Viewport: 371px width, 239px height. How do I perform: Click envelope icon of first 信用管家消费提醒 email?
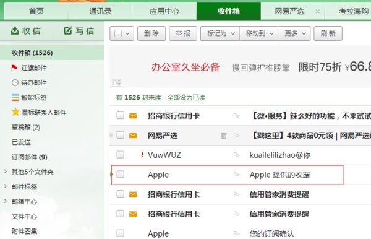pyautogui.click(x=133, y=194)
